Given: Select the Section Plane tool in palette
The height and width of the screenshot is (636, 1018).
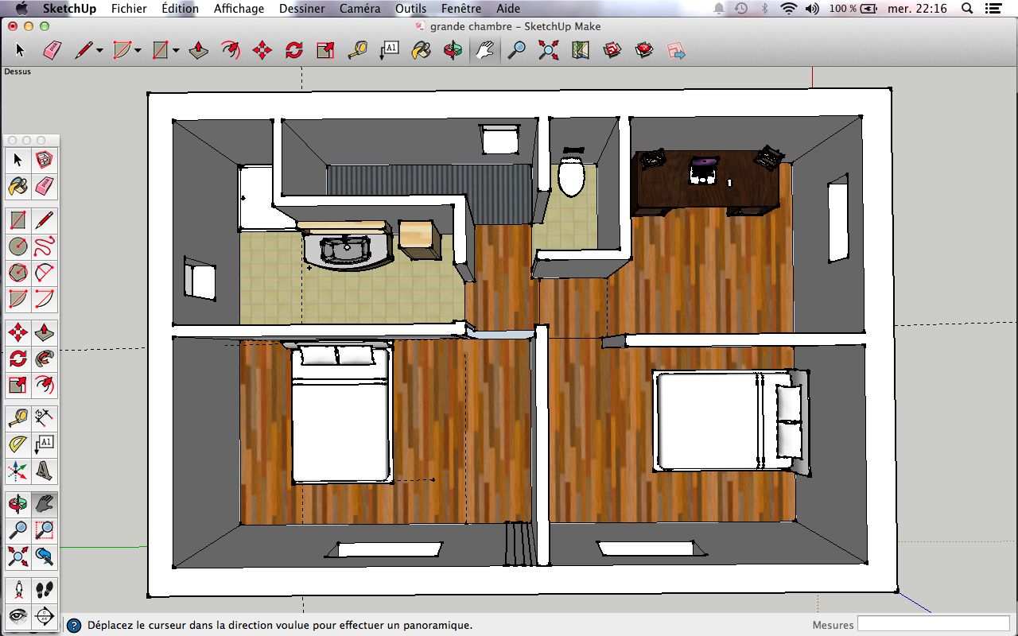Looking at the screenshot, I should tap(45, 616).
